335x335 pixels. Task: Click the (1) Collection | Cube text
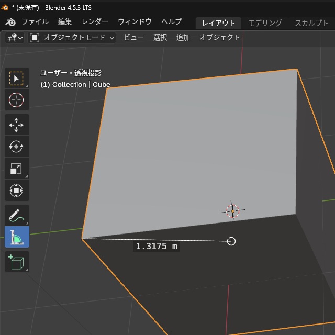(x=75, y=85)
